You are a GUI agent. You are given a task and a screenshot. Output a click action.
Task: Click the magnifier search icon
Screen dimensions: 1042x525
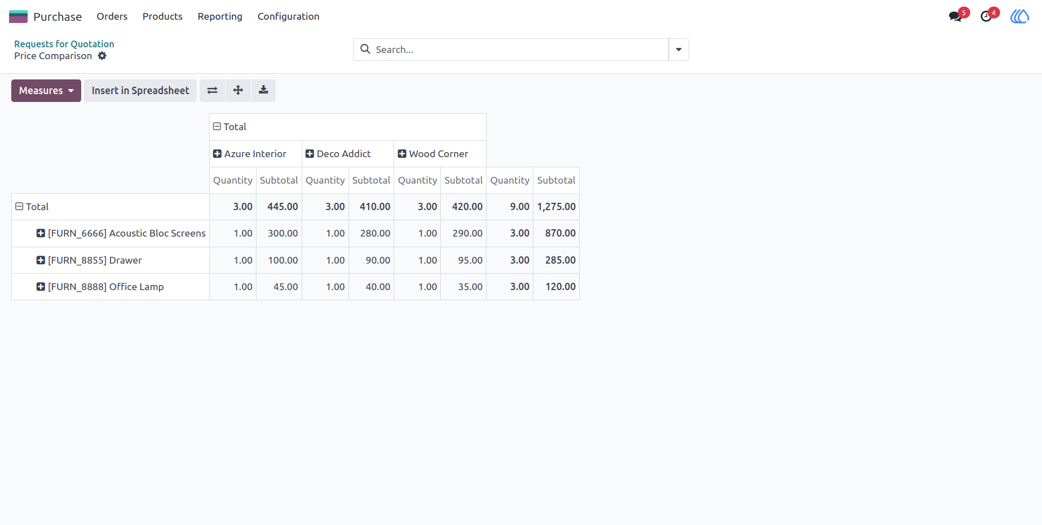click(365, 49)
